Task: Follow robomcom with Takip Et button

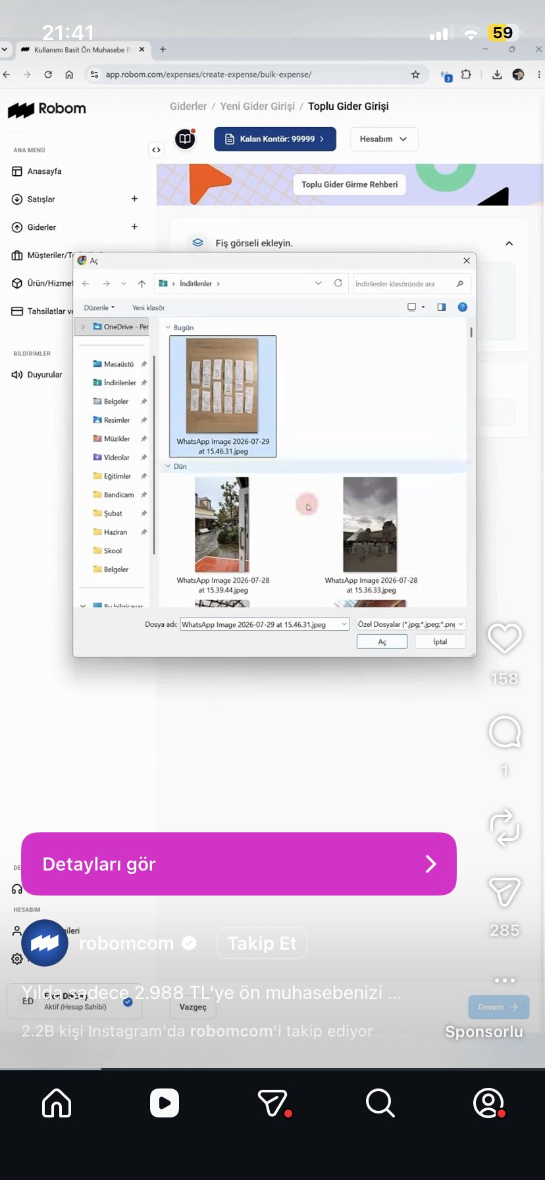Action: pyautogui.click(x=262, y=944)
